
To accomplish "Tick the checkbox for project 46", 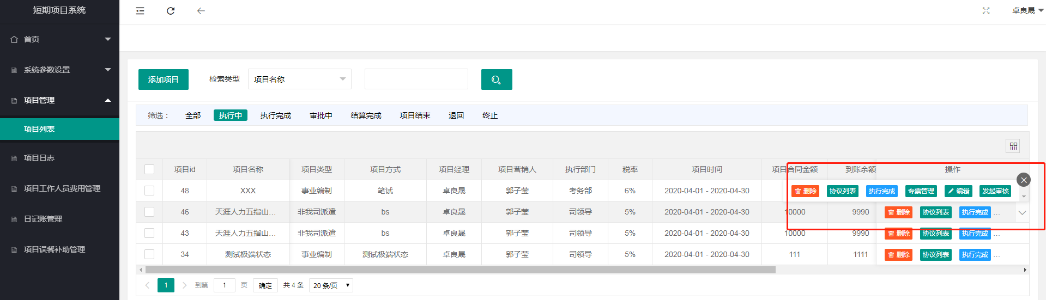I will pos(149,212).
